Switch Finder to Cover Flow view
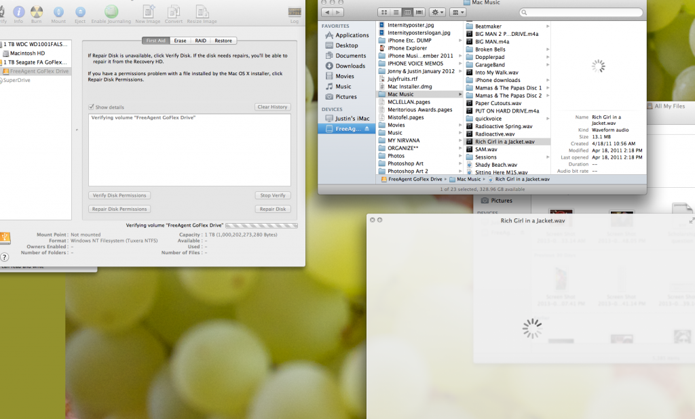Image resolution: width=695 pixels, height=419 pixels. [419, 12]
